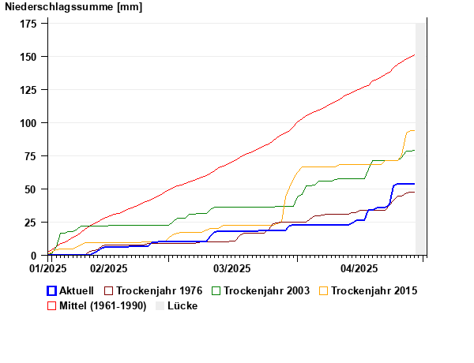Click the '04/2025' x-axis label
This screenshot has width=474, height=363.
(359, 268)
